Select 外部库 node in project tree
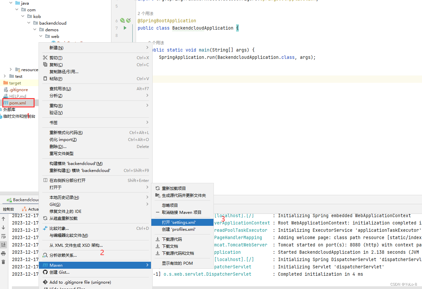 pyautogui.click(x=9, y=109)
